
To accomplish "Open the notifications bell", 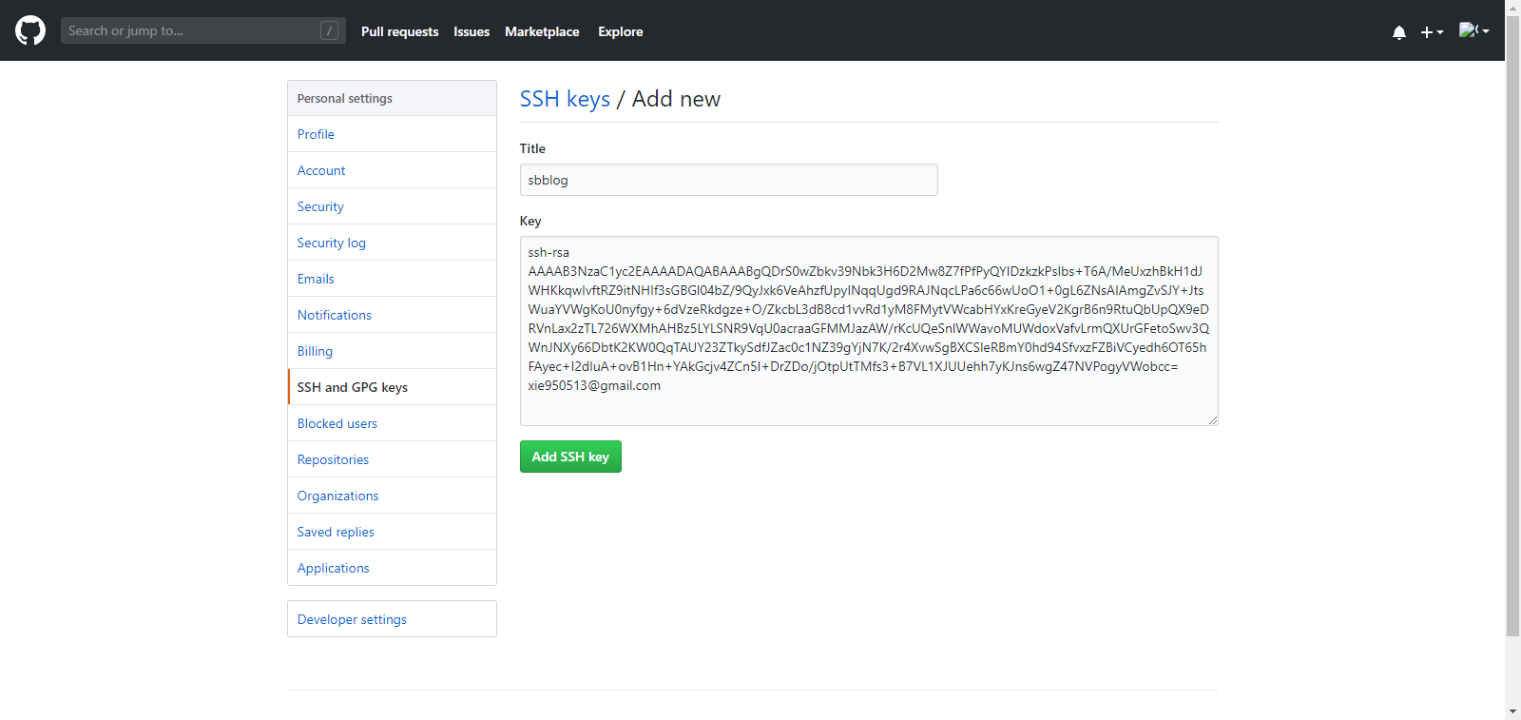I will pos(1399,32).
